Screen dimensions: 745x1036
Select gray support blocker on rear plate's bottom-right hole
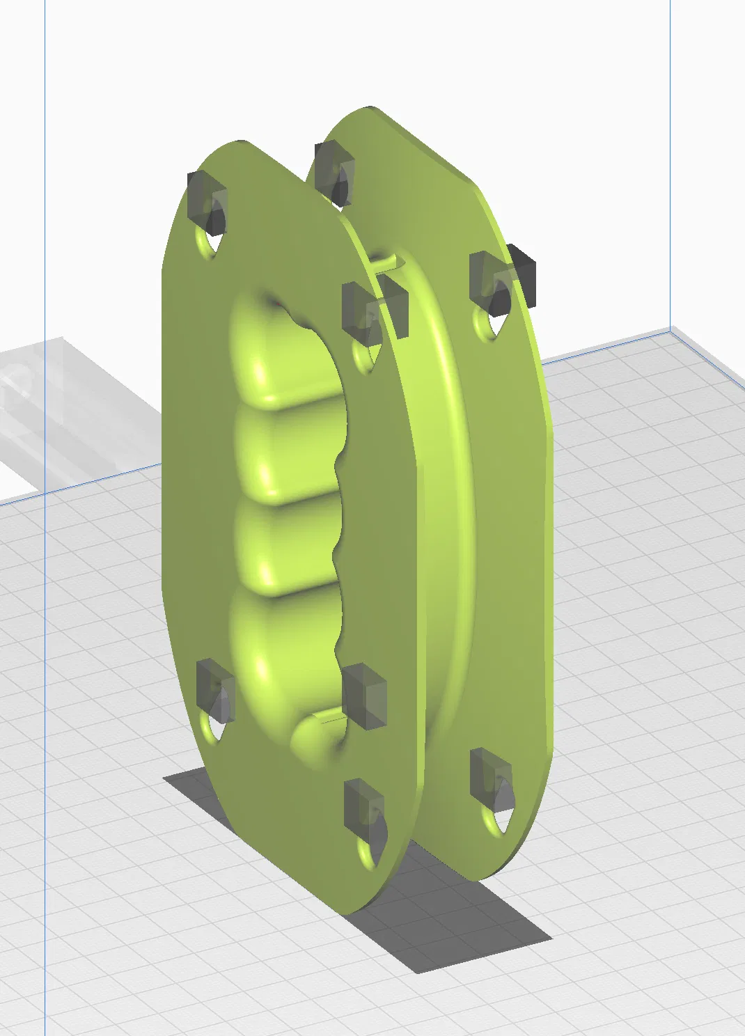pyautogui.click(x=492, y=780)
